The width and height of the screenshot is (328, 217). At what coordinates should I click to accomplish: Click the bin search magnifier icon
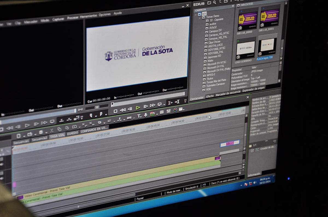(215, 3)
